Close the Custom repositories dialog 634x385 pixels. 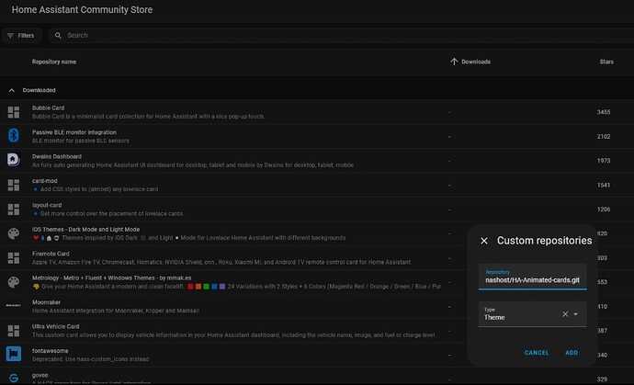click(x=484, y=241)
